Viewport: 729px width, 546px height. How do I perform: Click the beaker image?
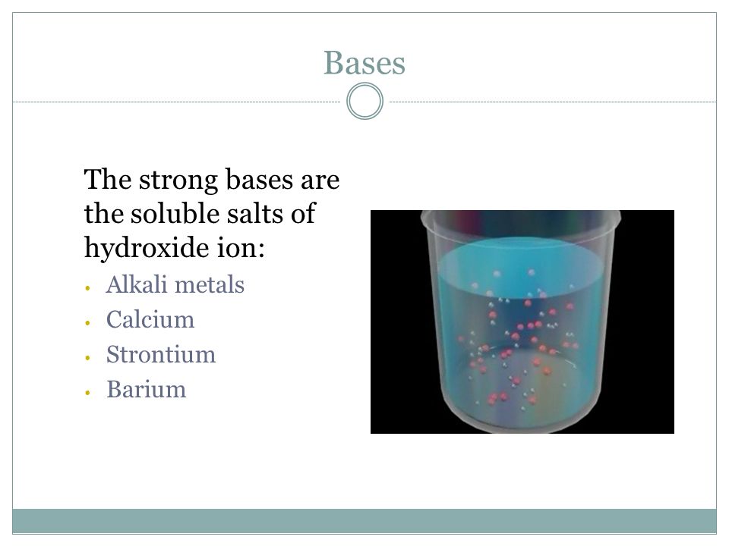tap(522, 322)
